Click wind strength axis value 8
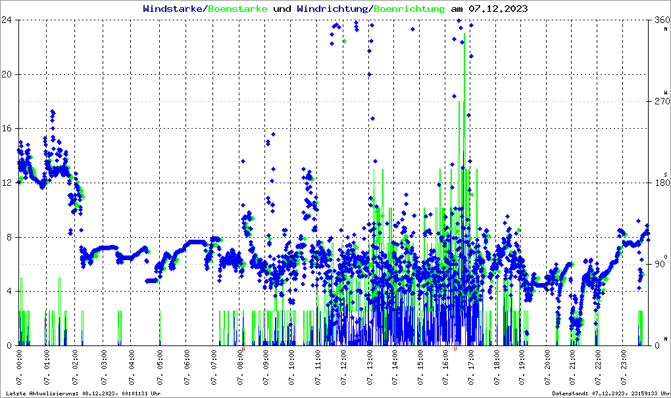 tap(9, 237)
